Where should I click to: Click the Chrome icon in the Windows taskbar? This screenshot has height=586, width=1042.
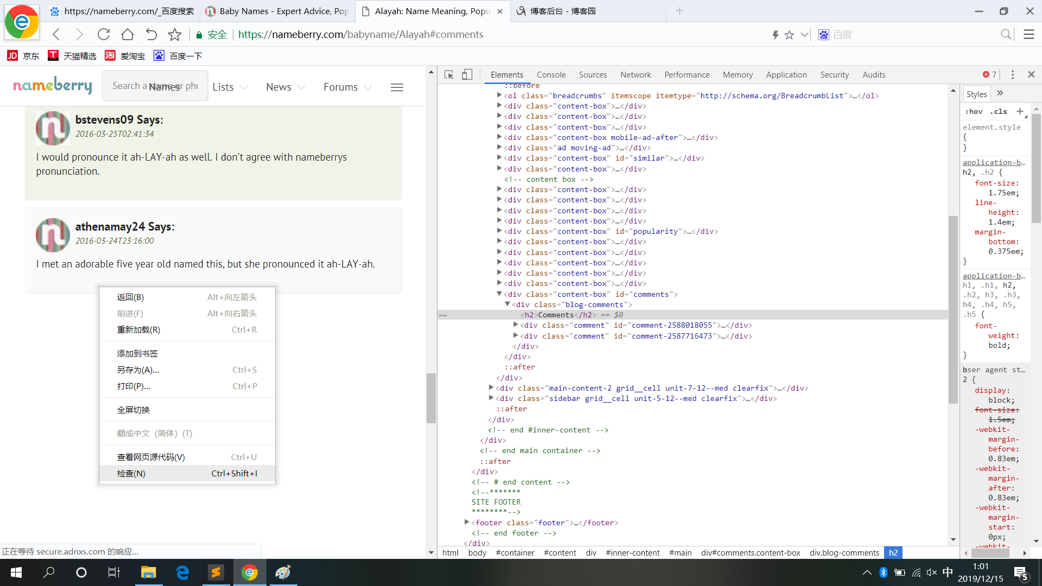coord(250,572)
